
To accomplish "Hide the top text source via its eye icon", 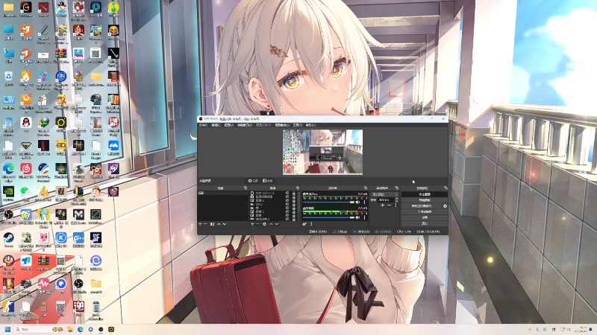I will [x=287, y=193].
